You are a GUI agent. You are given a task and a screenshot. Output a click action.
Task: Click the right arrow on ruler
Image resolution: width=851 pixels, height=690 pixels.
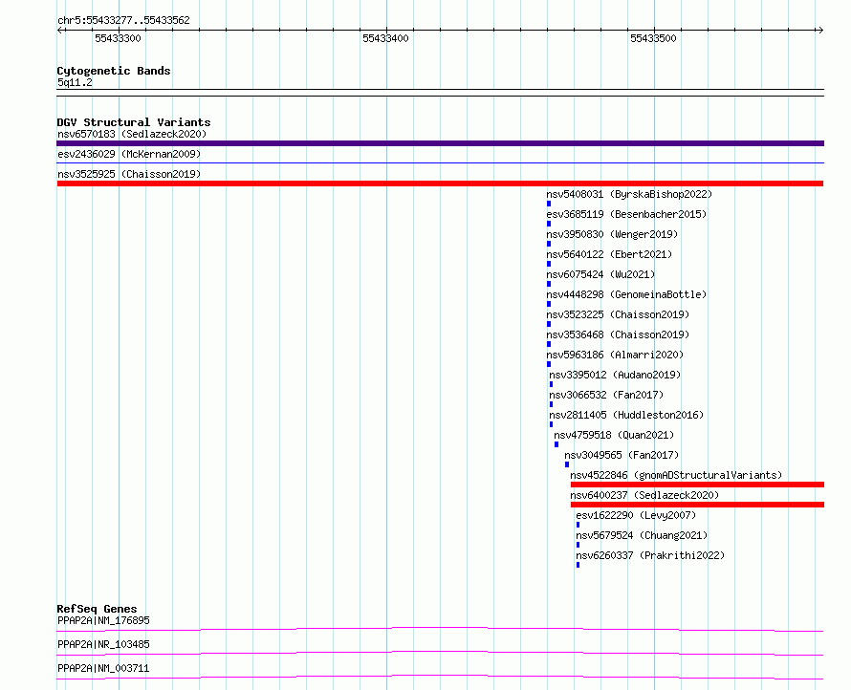coord(820,31)
